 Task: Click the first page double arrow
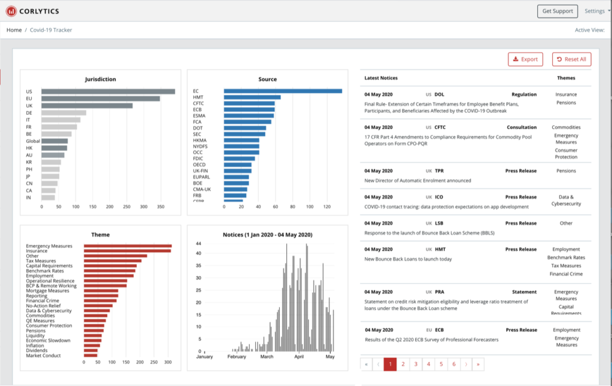[366, 364]
